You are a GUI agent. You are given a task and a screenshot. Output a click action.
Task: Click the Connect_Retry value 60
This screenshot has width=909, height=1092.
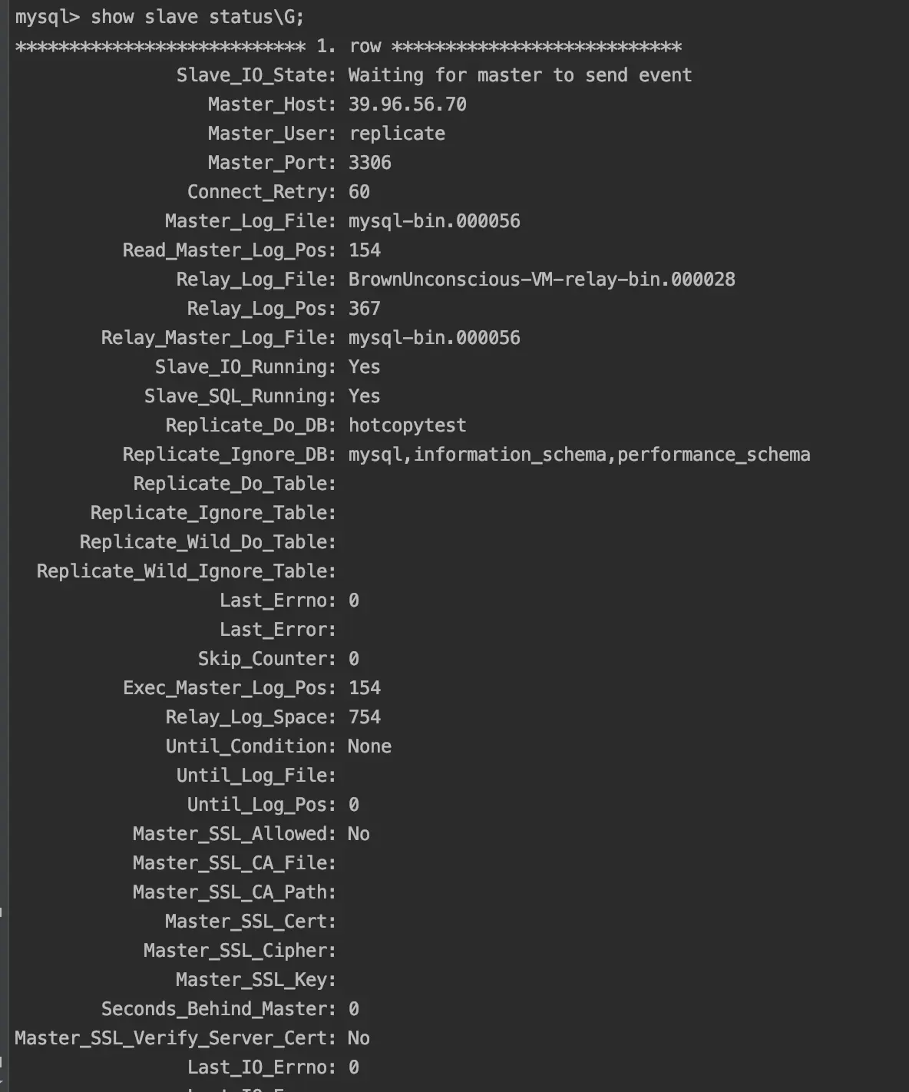coord(359,192)
